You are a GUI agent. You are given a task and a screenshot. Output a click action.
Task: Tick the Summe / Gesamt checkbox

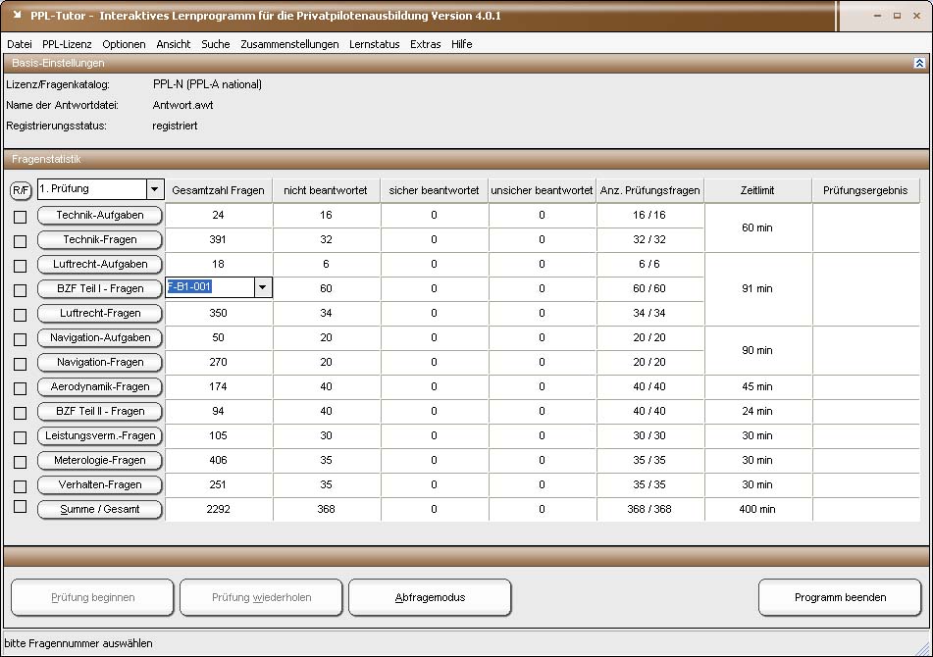click(x=21, y=507)
